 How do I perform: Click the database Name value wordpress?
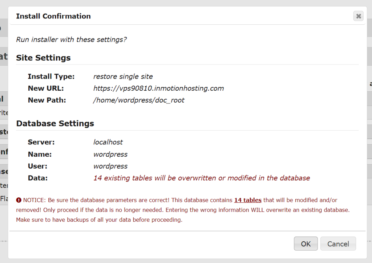click(x=110, y=154)
